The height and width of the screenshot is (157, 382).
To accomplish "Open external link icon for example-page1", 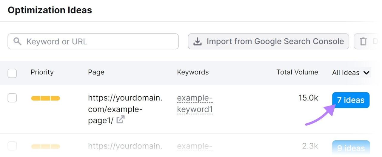I will pos(121,120).
